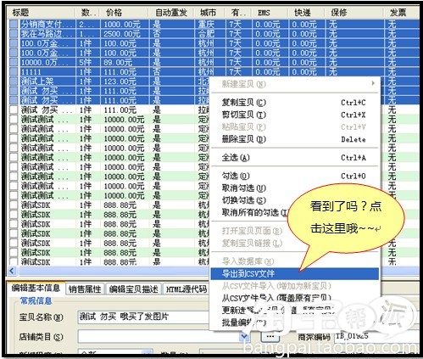Toggle checkbox of 11111 item row
This screenshot has height=359, width=423.
click(x=14, y=71)
